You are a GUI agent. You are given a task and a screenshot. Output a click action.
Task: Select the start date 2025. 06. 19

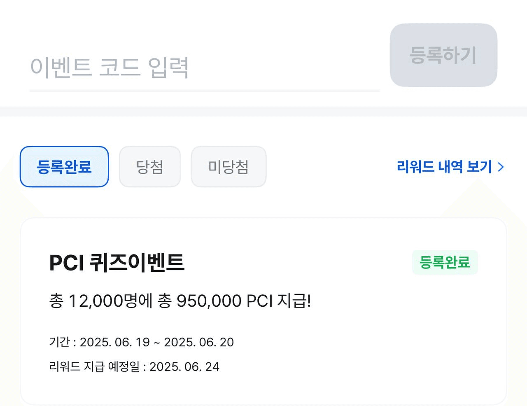click(x=115, y=342)
